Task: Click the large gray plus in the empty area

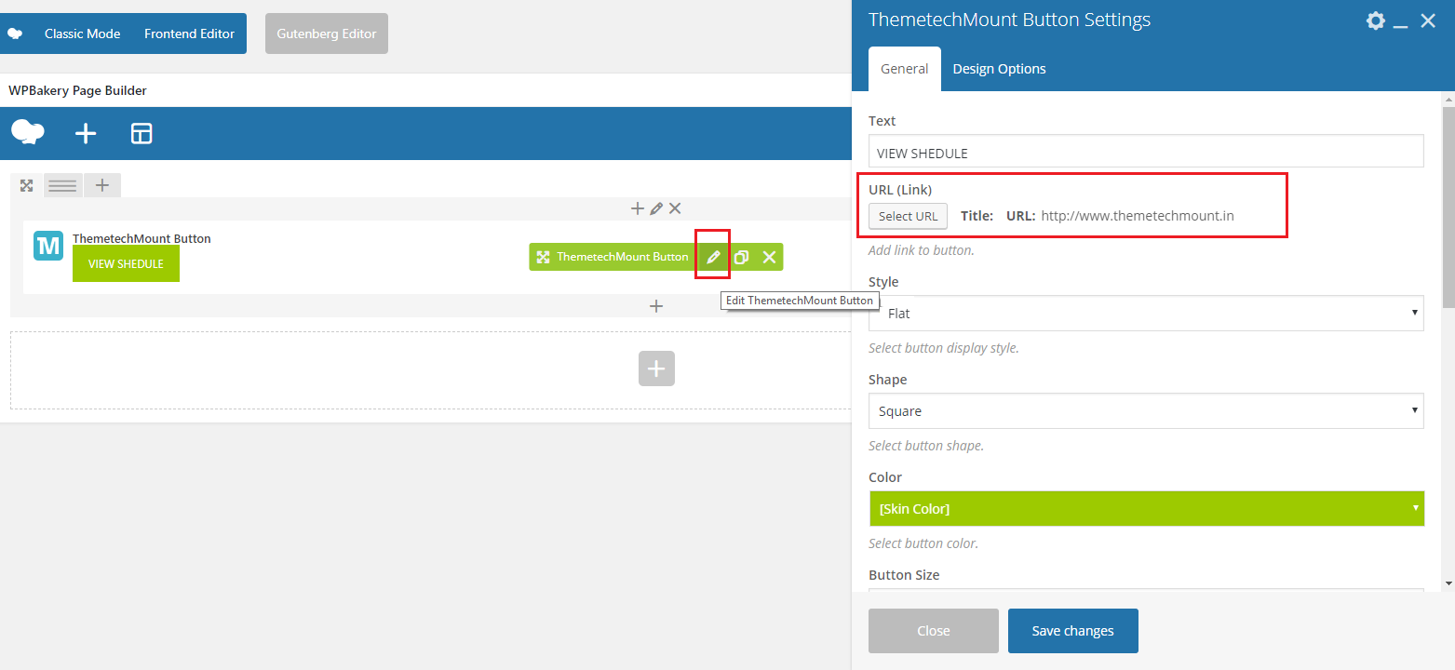Action: (x=656, y=368)
